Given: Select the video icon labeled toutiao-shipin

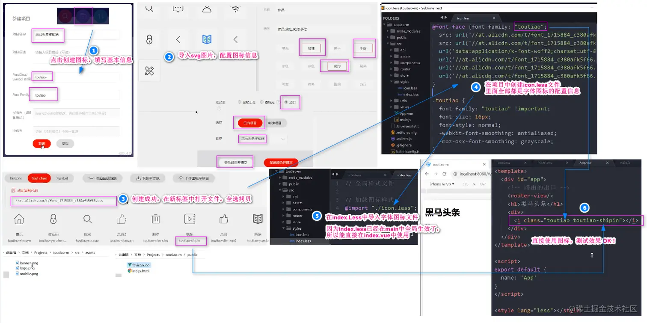Looking at the screenshot, I should point(190,219).
